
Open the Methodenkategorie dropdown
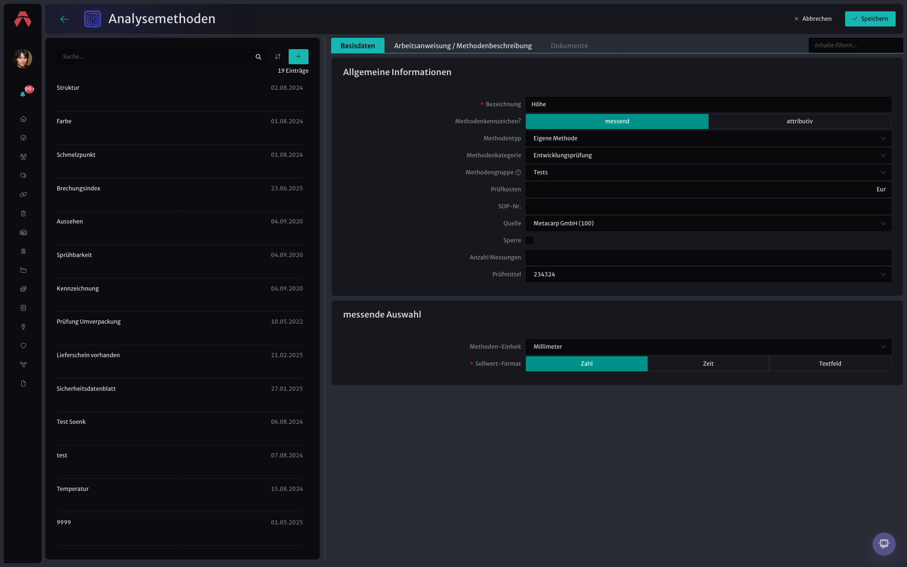[709, 155]
